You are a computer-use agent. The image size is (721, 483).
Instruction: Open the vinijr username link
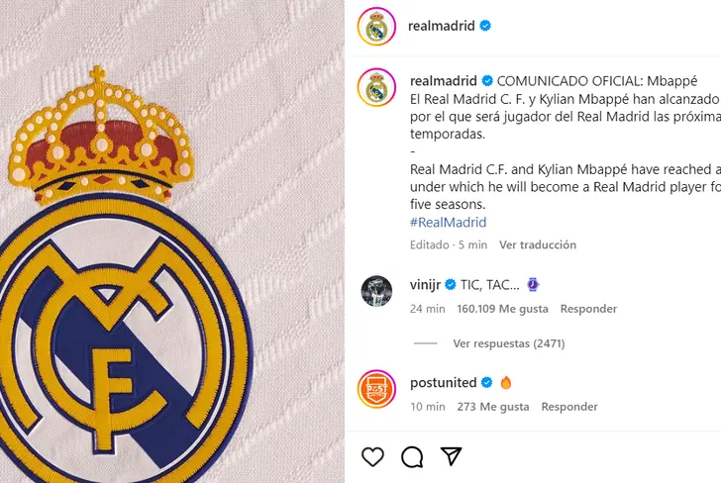425,285
